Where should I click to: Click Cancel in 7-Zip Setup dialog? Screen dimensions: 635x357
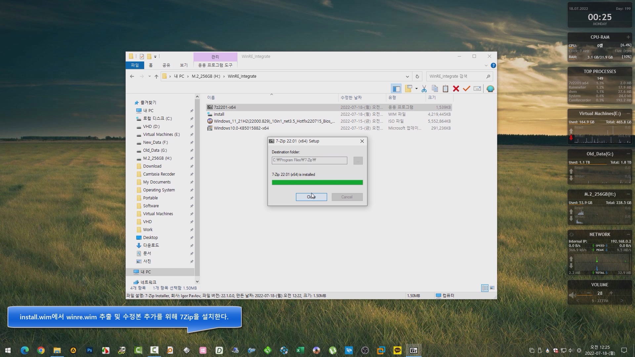[347, 197]
